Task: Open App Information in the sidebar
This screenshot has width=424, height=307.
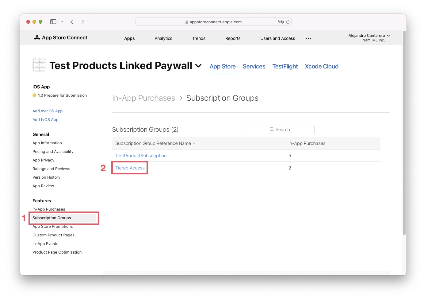Action: (x=47, y=143)
